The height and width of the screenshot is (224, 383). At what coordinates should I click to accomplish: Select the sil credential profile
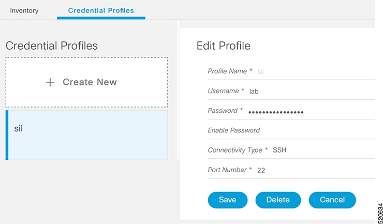[x=87, y=135]
